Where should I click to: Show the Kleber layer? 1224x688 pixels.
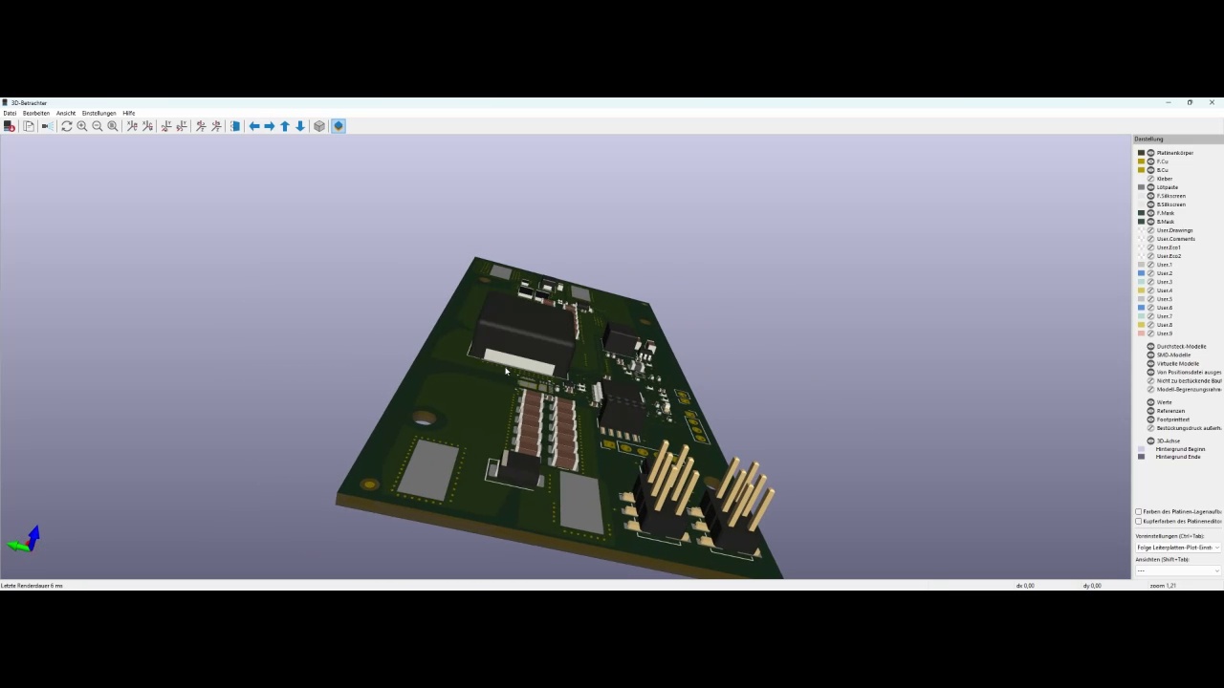point(1150,179)
